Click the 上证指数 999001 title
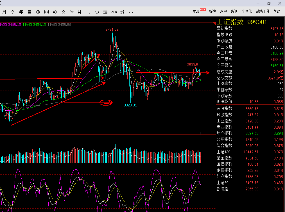 pos(242,22)
